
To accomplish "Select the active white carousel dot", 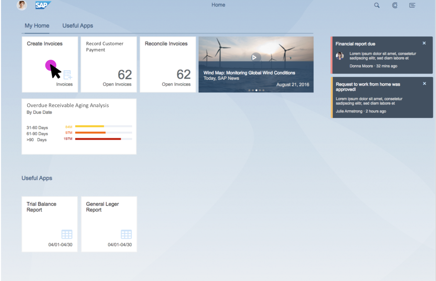I will click(x=256, y=90).
